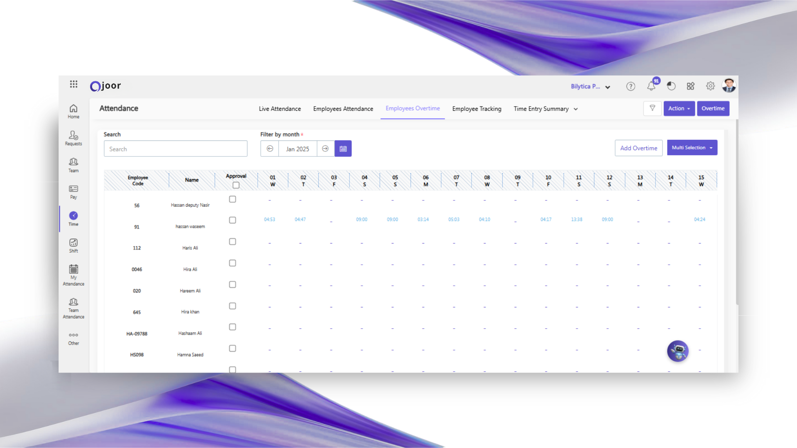
Task: Open Team Attendance from sidebar
Action: pos(73,308)
